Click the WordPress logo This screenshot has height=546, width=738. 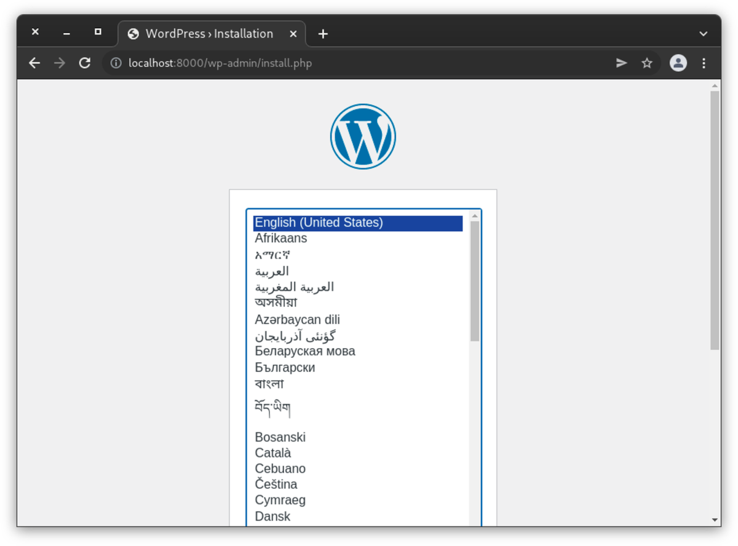[363, 136]
